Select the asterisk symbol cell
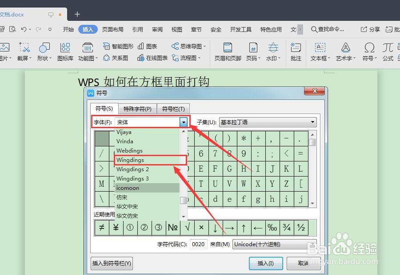This screenshot has height=275, width=400. click(x=244, y=138)
